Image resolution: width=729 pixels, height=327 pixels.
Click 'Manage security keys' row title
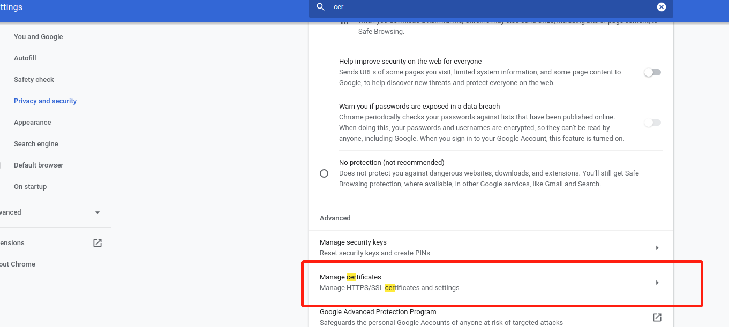[x=353, y=242]
